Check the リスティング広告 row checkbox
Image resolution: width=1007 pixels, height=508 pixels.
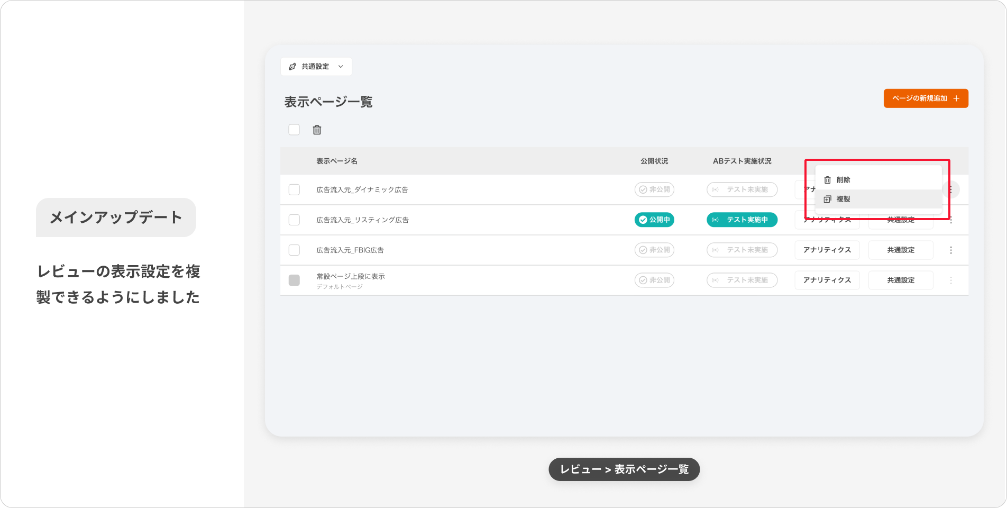[x=294, y=220]
